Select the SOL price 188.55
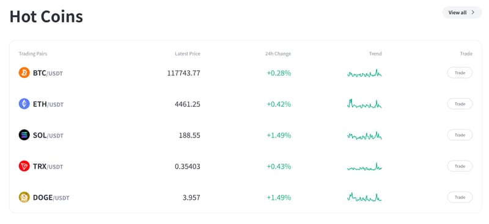 (189, 135)
